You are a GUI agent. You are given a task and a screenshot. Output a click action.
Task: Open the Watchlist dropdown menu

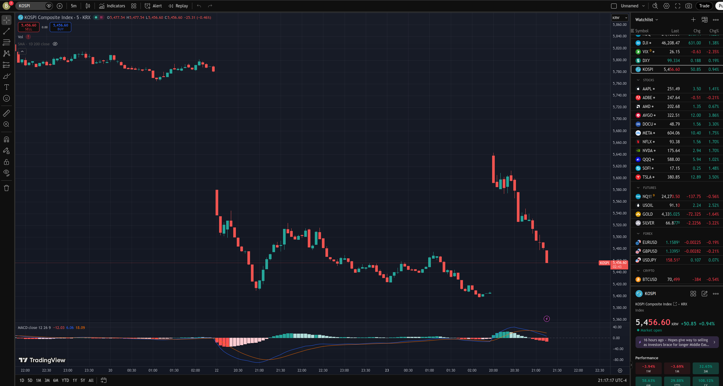[646, 20]
